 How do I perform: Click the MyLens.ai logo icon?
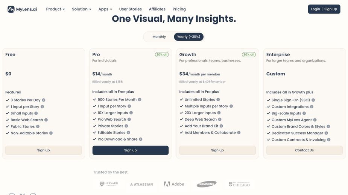(x=11, y=9)
